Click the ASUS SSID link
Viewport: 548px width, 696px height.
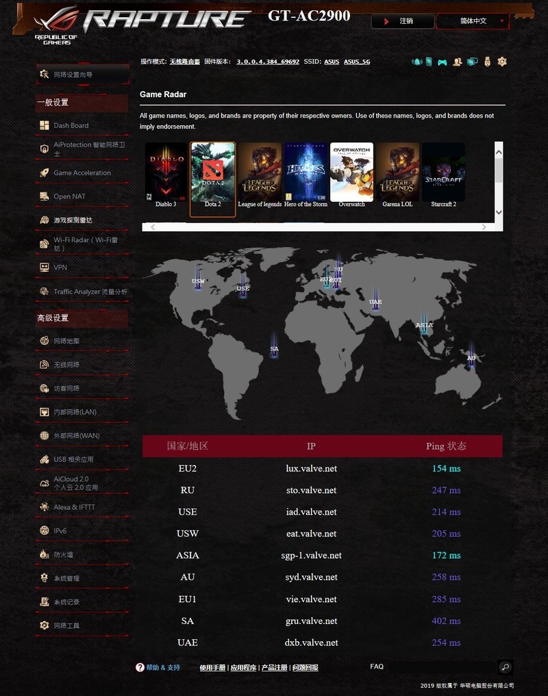click(332, 62)
